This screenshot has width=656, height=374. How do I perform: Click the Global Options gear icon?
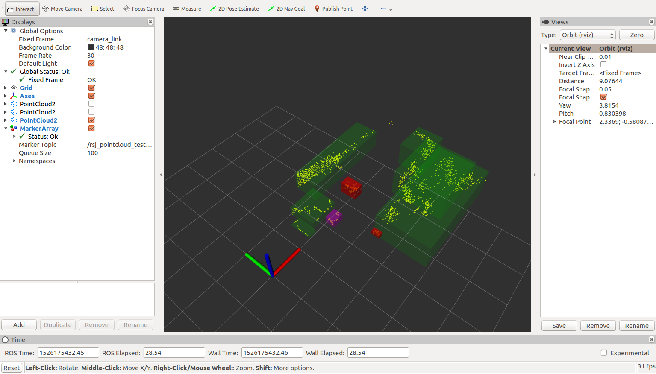coord(14,31)
